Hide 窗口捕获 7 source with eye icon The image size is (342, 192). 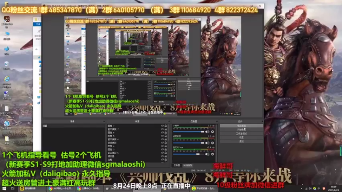pyautogui.click(x=162, y=129)
